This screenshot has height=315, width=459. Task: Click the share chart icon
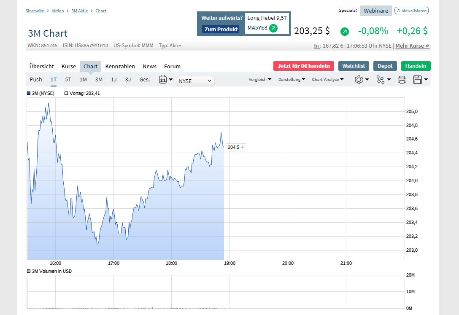pos(381,79)
